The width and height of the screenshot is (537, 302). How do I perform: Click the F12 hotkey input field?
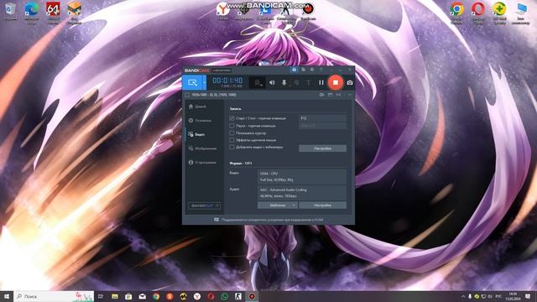tap(322, 118)
